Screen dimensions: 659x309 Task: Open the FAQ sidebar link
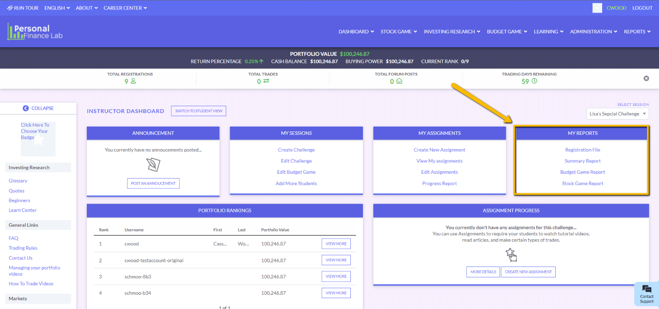[x=13, y=238]
